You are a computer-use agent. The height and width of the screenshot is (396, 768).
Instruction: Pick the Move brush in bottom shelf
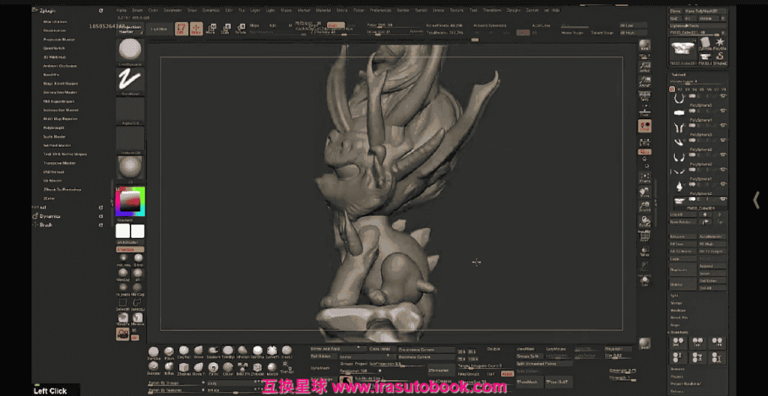point(198,352)
